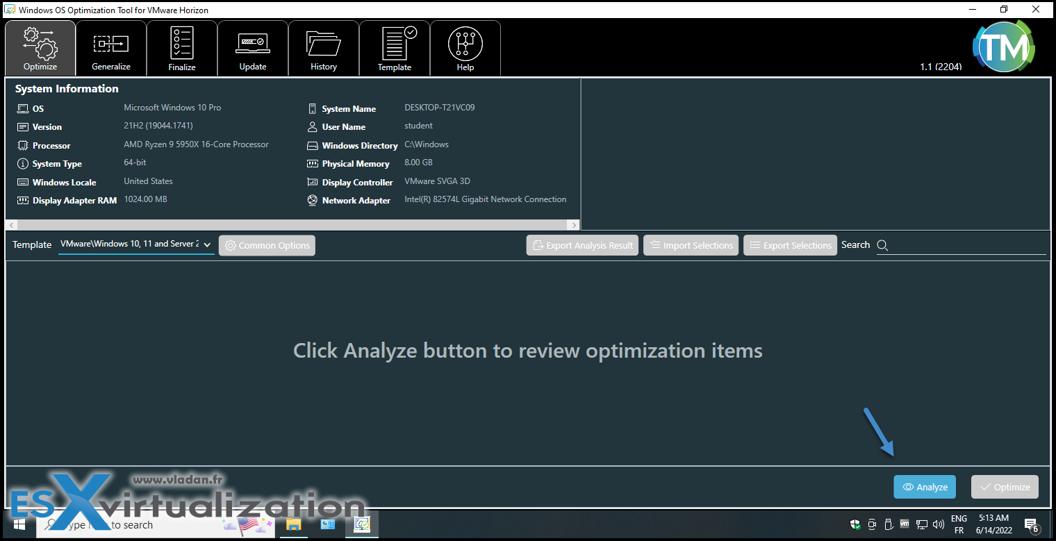Click the User Name person icon
The width and height of the screenshot is (1056, 541).
pos(312,127)
